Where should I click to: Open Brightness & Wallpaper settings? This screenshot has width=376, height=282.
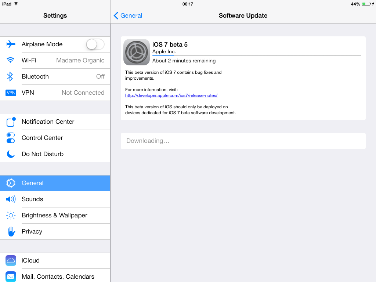(55, 215)
